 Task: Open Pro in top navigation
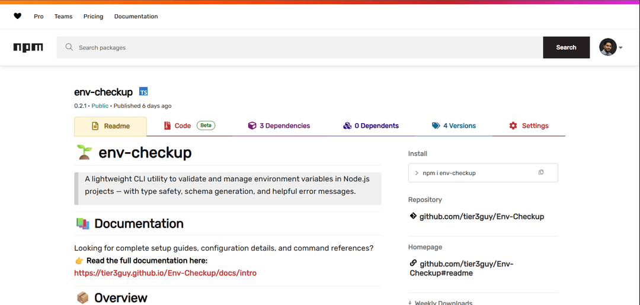pyautogui.click(x=39, y=17)
